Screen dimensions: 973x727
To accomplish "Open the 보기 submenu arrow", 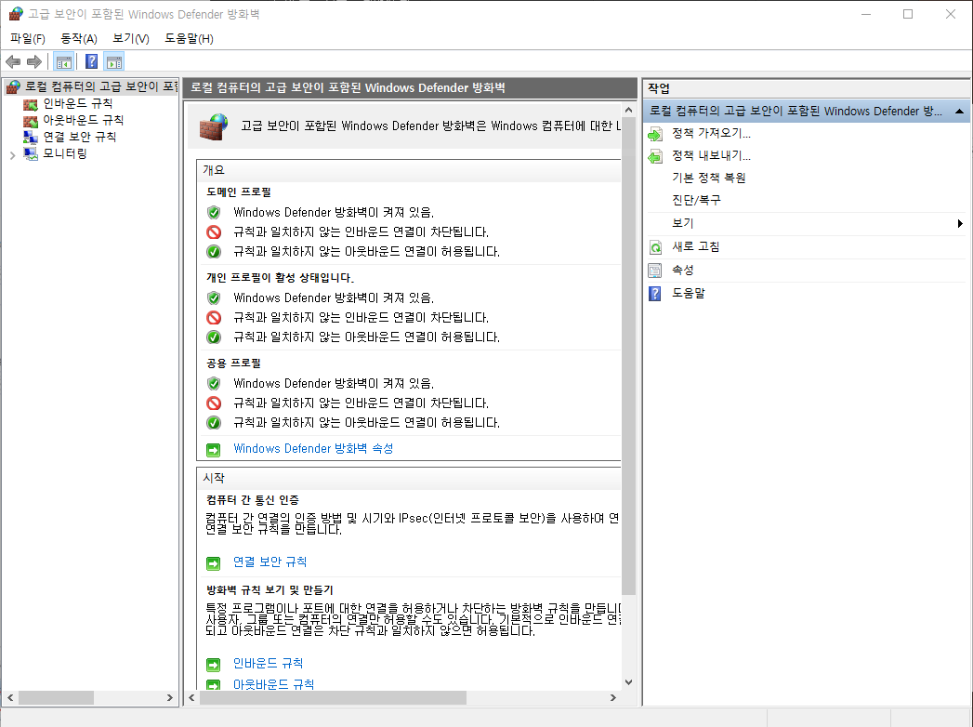I will click(x=959, y=222).
